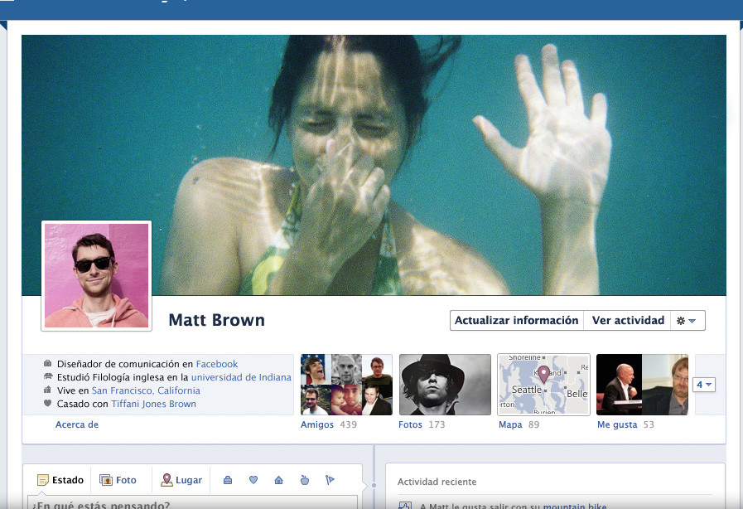Follow the Facebook employer link
This screenshot has width=743, height=509.
point(216,364)
